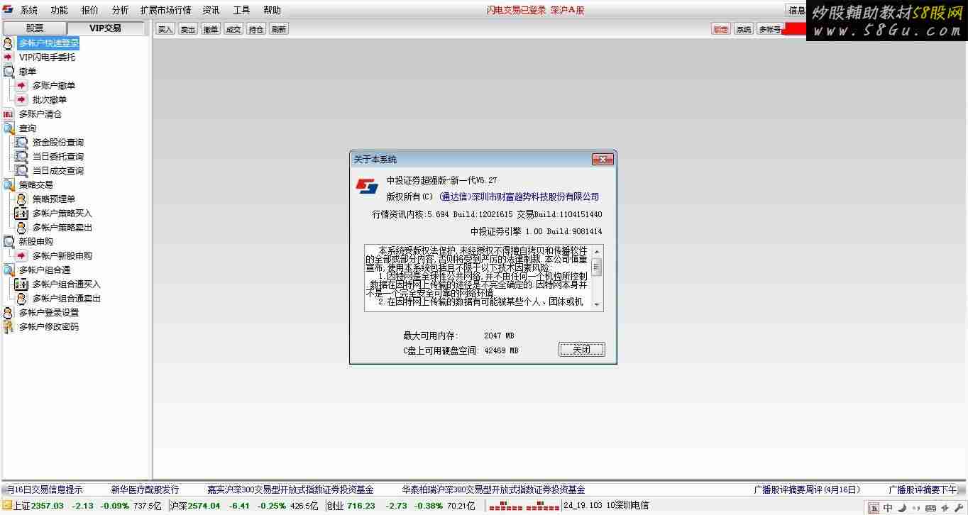Select 多帐户快速登录 in the tree
968x515 pixels.
click(x=49, y=43)
